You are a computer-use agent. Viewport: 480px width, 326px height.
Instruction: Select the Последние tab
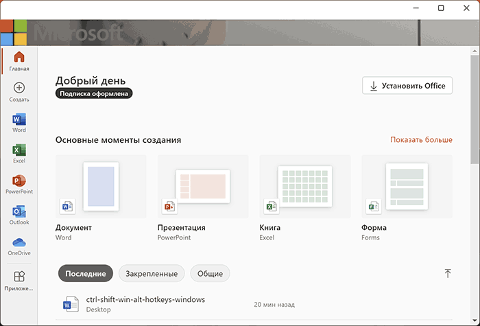(86, 273)
